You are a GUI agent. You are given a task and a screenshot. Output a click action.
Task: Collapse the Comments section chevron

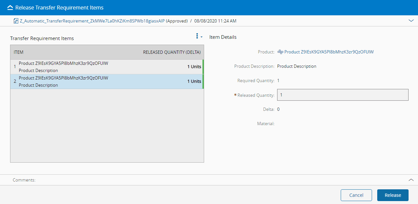click(411, 180)
